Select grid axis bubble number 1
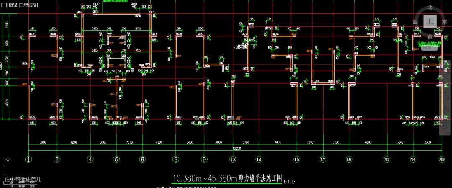Image resolution: width=452 pixels, height=188 pixels. pos(28,159)
